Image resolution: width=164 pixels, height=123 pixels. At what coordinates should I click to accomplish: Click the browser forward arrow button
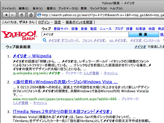[13, 15]
